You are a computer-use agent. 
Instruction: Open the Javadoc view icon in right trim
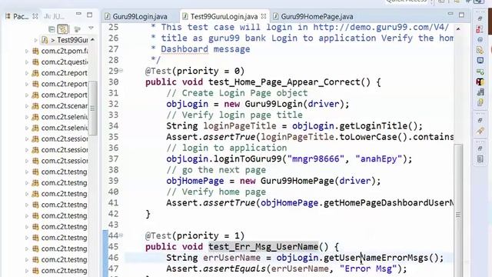pos(480,39)
